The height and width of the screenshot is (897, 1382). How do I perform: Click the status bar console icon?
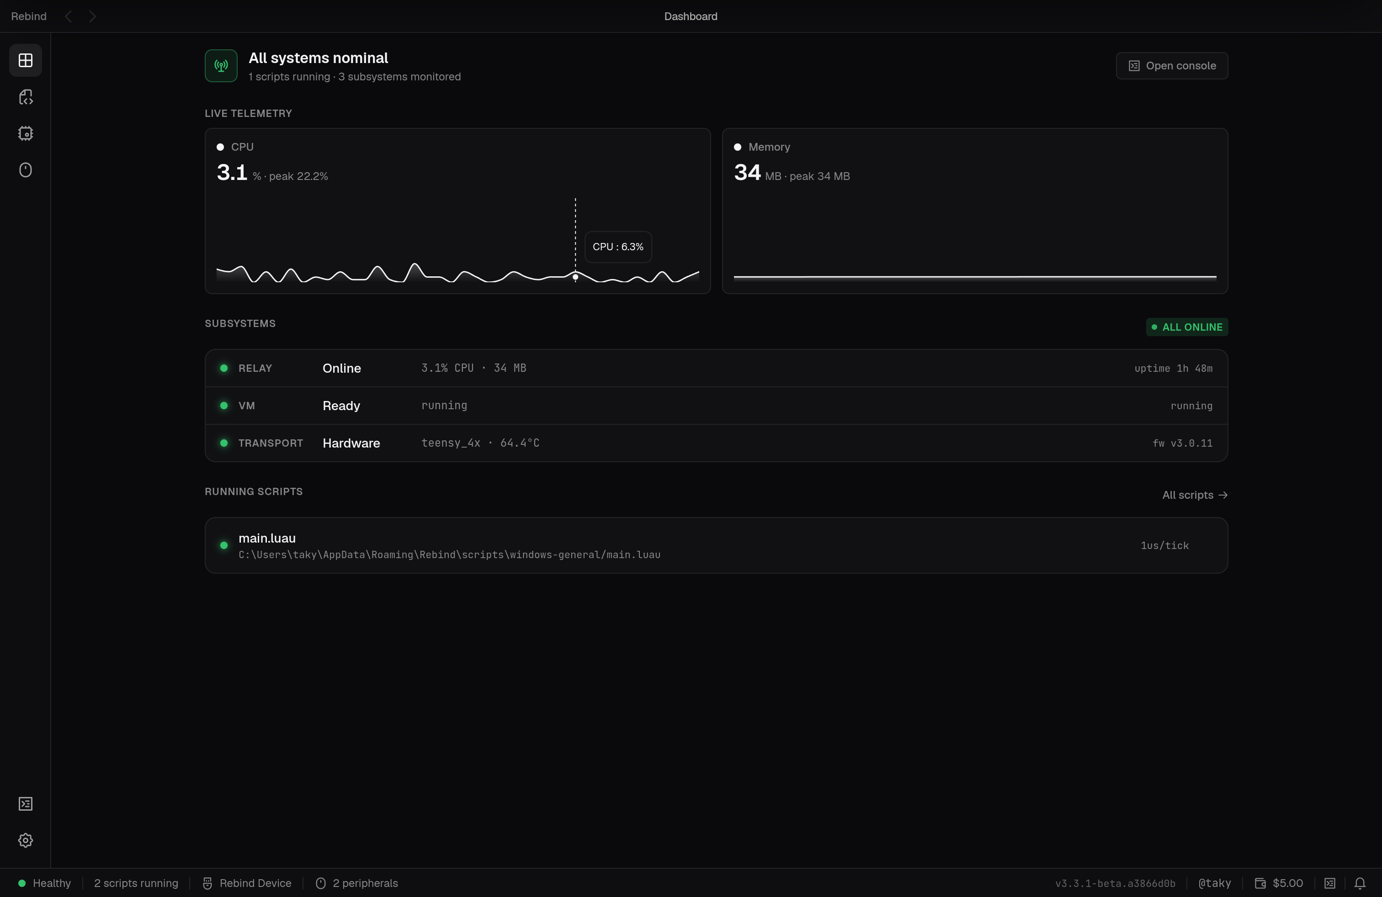pos(1330,883)
